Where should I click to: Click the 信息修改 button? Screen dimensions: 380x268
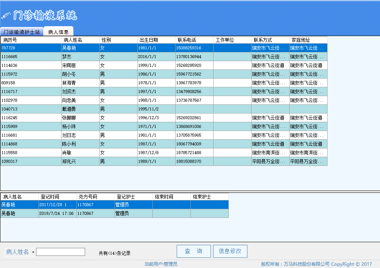click(x=230, y=251)
